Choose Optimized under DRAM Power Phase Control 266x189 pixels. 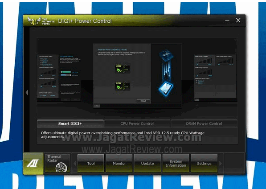tap(200, 81)
